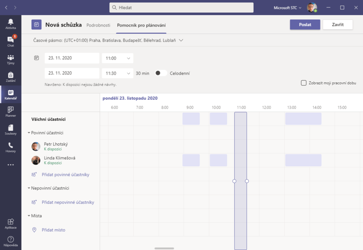Open the start time 11:00 dropdown

[x=117, y=58]
